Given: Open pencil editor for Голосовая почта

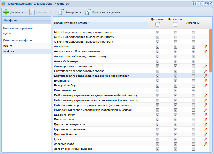Looking at the screenshot, I should point(205,120).
